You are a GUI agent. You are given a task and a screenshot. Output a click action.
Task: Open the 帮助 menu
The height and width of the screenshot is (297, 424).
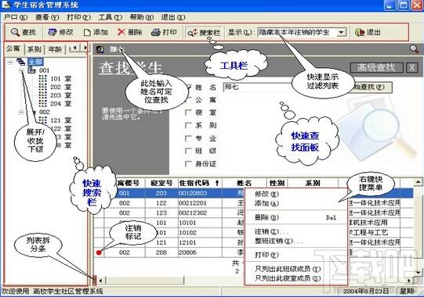click(142, 17)
